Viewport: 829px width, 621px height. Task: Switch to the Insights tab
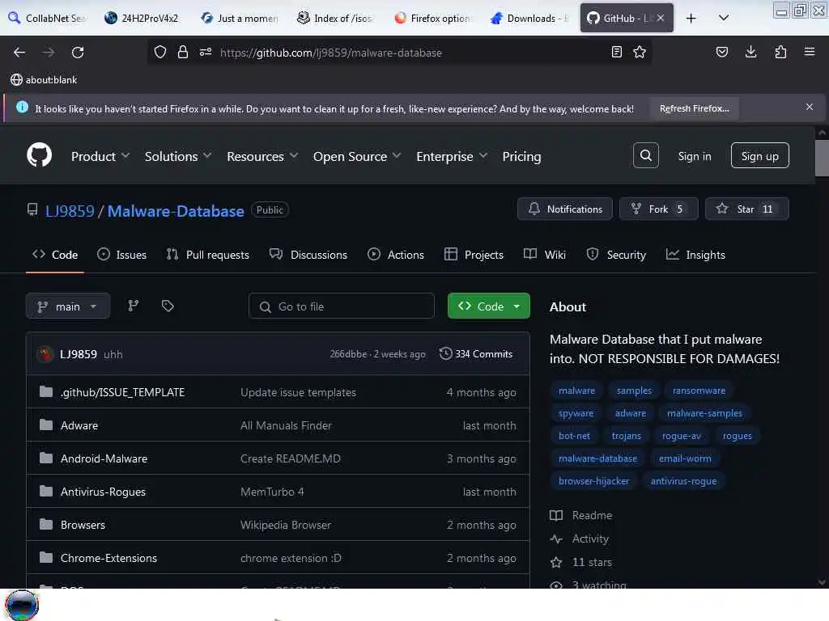(x=695, y=255)
